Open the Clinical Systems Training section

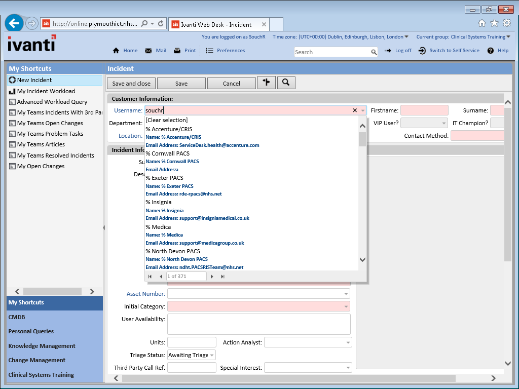55,374
